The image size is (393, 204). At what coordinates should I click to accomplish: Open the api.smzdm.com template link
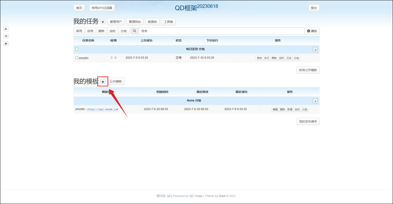[x=103, y=109]
